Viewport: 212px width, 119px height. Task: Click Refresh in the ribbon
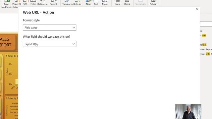77,3
